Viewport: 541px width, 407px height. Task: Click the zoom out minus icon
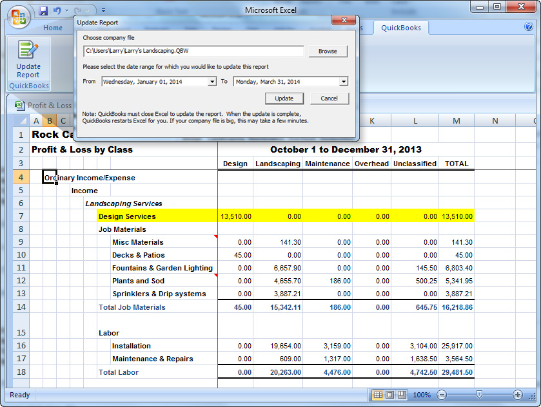[441, 395]
